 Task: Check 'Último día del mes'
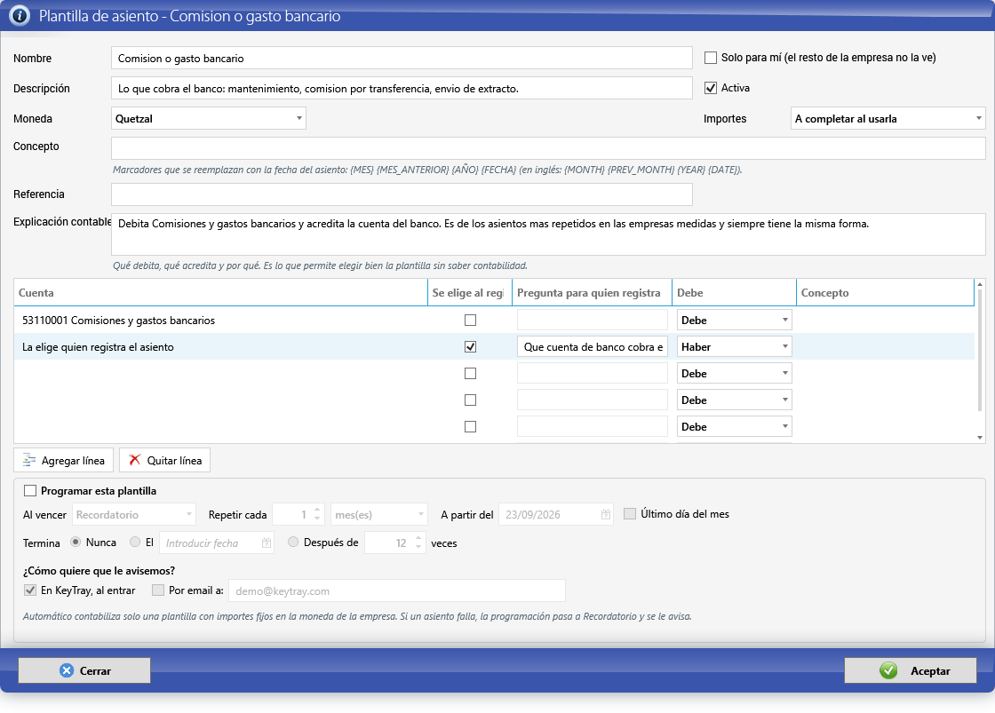coord(630,514)
